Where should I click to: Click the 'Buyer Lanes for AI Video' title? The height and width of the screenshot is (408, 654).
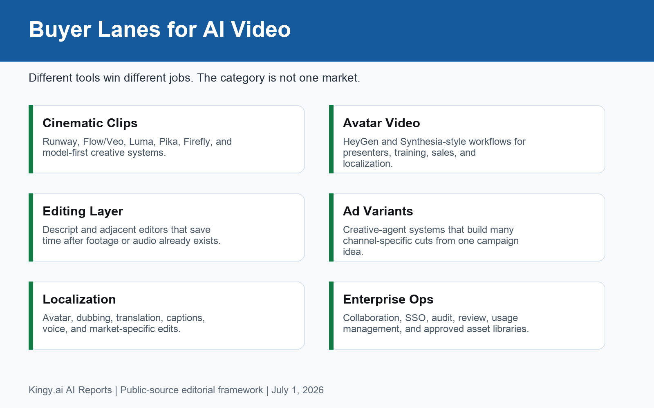[x=160, y=30]
